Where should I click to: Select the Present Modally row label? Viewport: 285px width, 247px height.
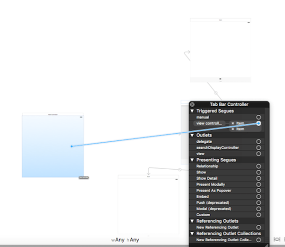(x=211, y=184)
